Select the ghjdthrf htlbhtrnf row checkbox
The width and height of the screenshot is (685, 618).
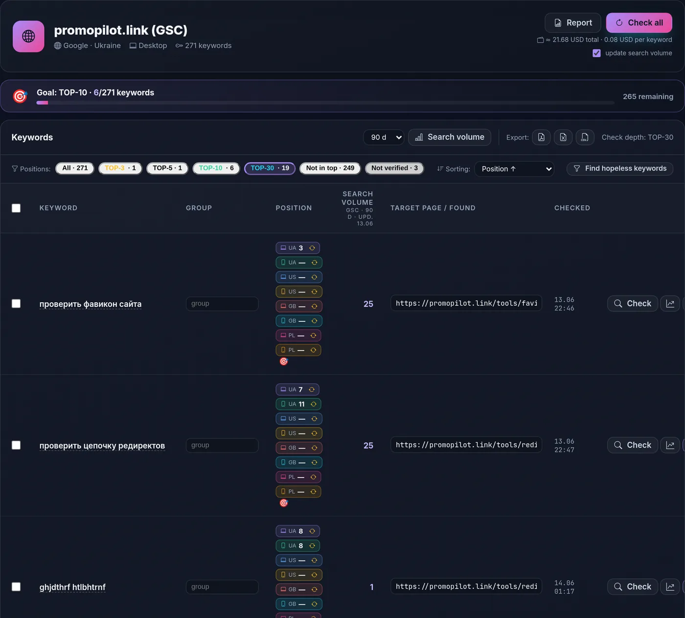(16, 587)
